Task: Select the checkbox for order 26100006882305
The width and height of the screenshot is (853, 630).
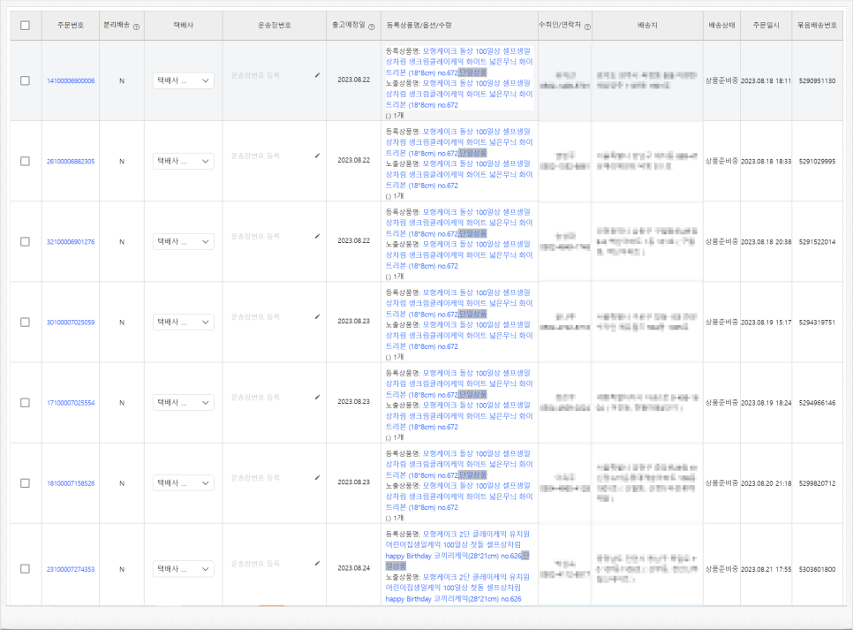Action: (x=25, y=161)
